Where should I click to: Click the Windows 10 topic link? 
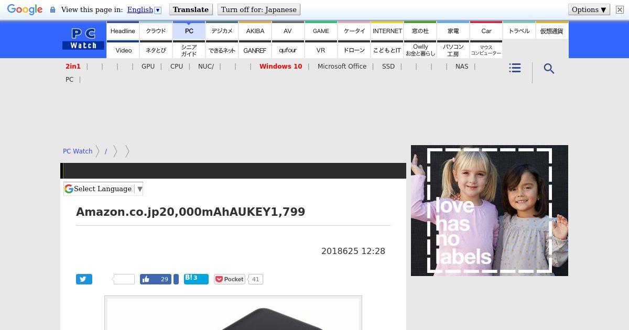coord(280,66)
